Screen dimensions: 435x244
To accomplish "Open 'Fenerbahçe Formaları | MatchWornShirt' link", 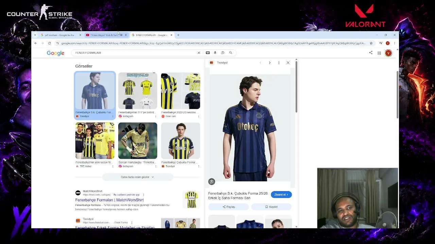I will (x=109, y=200).
